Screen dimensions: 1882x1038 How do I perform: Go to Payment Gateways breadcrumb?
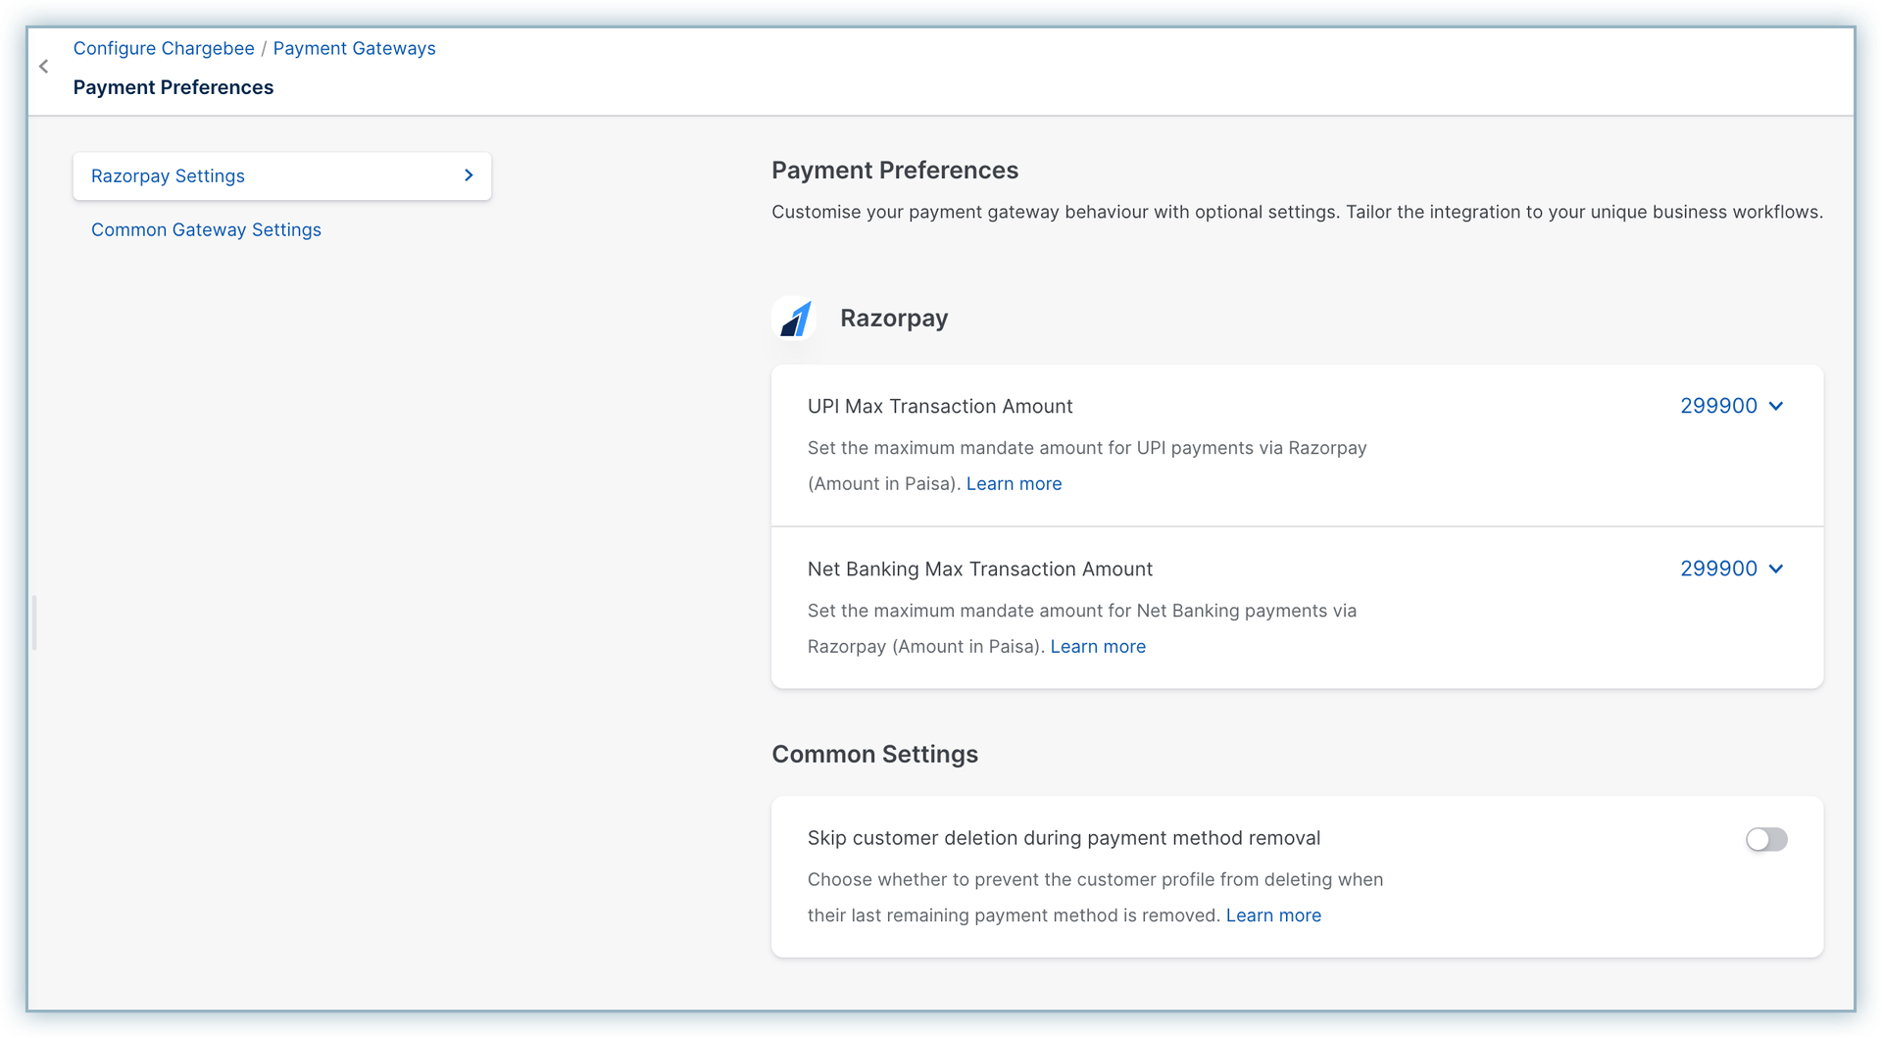point(354,48)
